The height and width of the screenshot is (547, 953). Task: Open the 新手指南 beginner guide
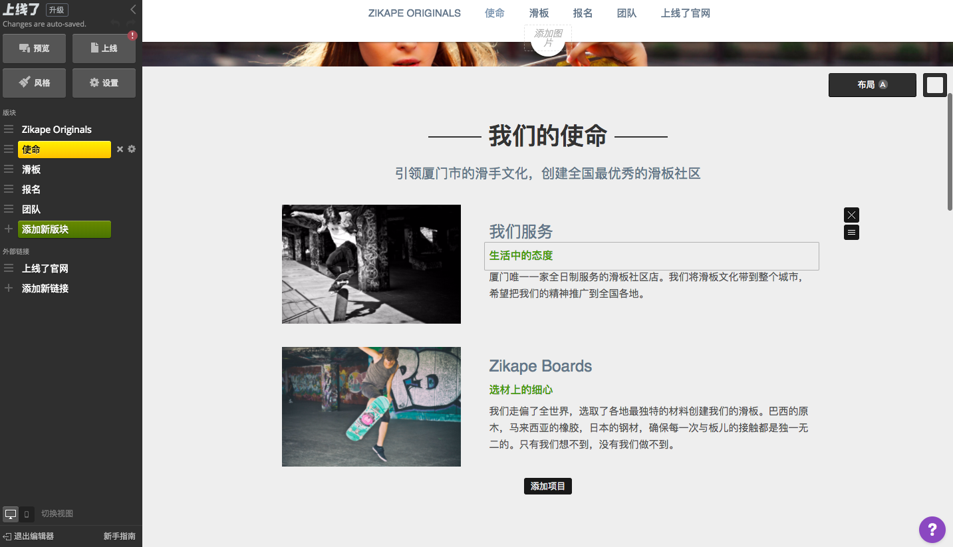click(120, 536)
